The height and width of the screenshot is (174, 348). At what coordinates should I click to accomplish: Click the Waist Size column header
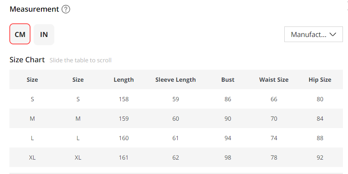[273, 80]
